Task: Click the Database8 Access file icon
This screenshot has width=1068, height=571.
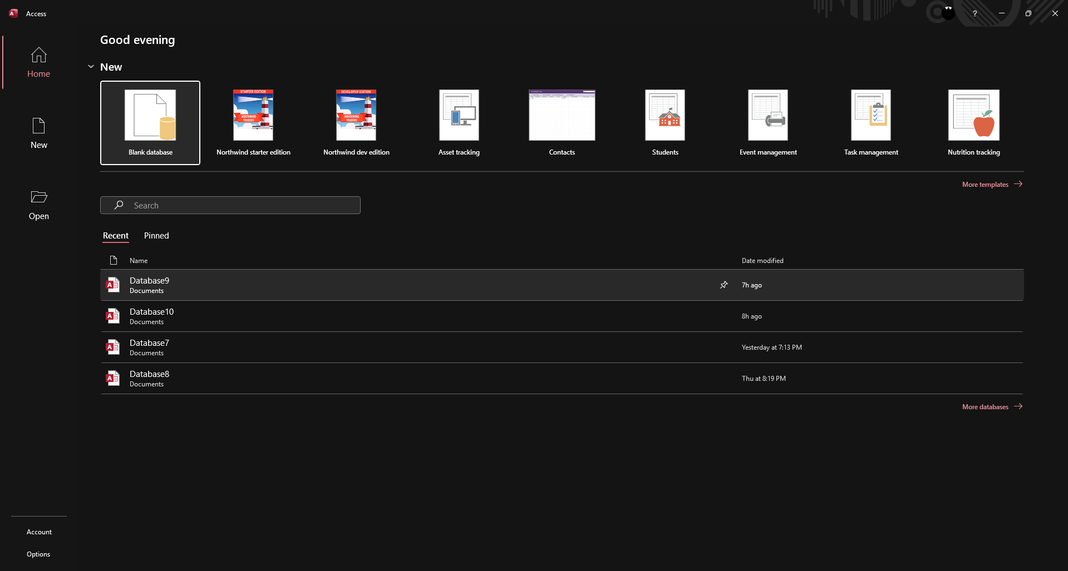Action: pos(113,379)
